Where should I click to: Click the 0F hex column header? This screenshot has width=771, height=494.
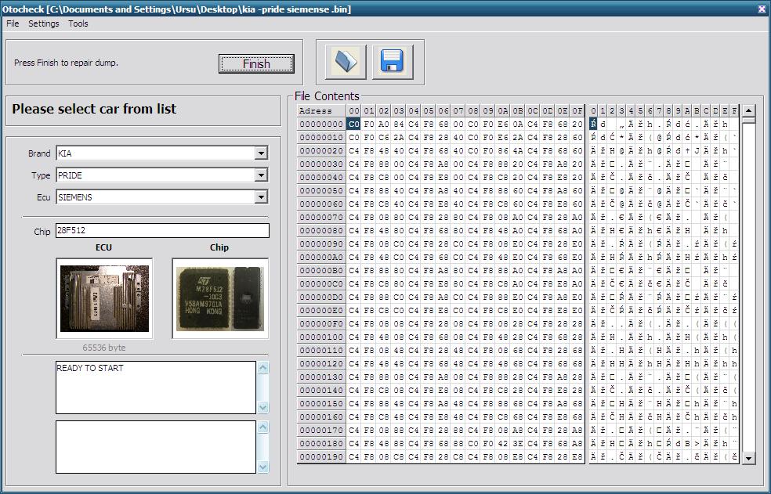pyautogui.click(x=577, y=110)
